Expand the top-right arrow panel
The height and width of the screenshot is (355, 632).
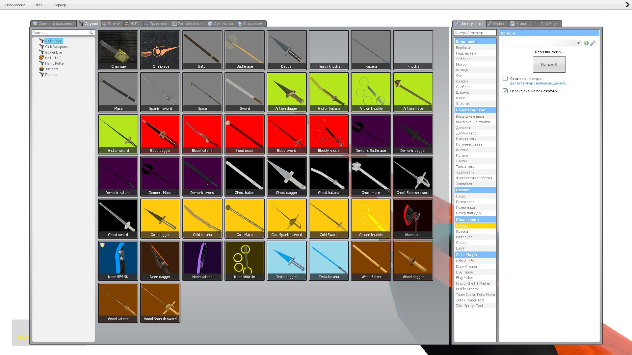[627, 5]
